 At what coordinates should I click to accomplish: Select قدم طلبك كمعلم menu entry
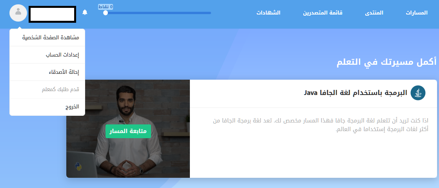[x=47, y=89]
